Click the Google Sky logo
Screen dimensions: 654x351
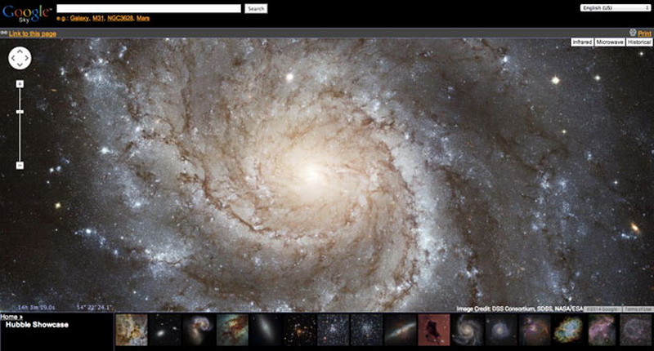pyautogui.click(x=27, y=13)
